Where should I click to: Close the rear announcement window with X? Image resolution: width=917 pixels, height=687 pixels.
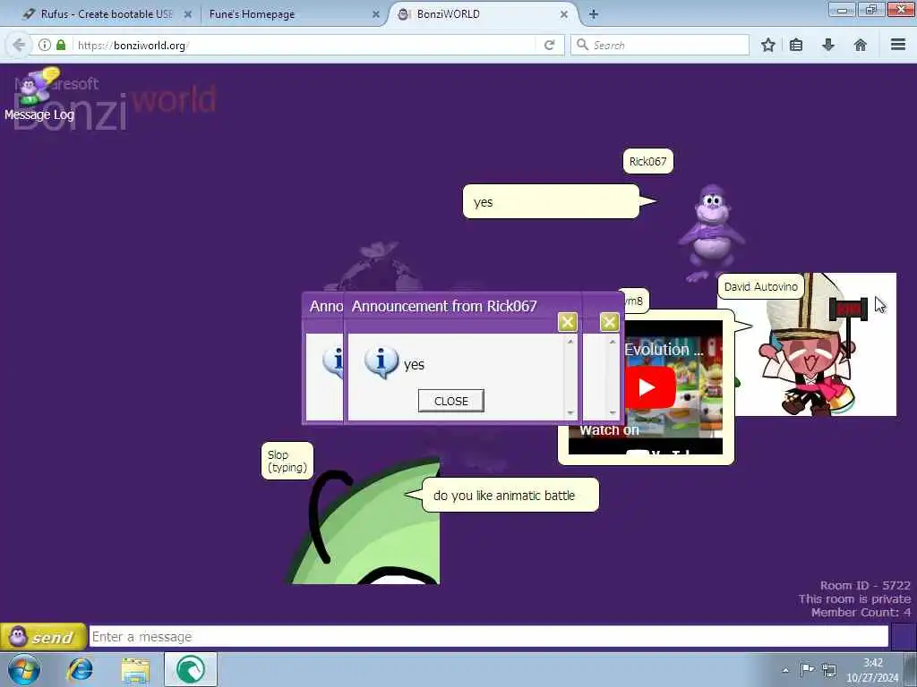tap(609, 322)
